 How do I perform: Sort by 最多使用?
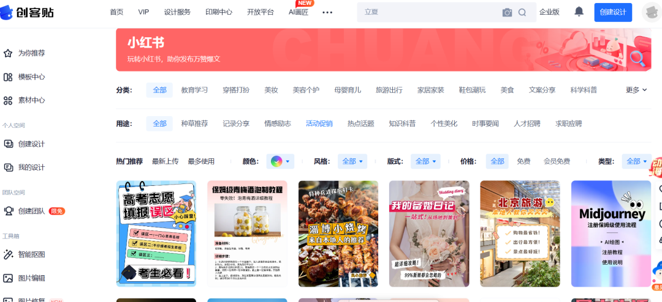pos(201,161)
